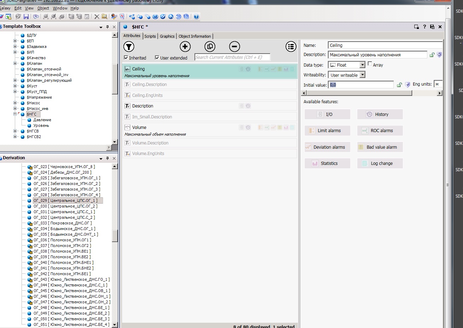Open the Object menu

(43, 8)
